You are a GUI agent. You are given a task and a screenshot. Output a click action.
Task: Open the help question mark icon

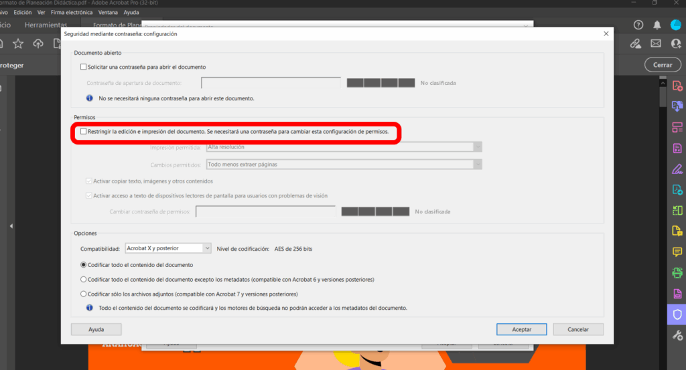pyautogui.click(x=638, y=25)
